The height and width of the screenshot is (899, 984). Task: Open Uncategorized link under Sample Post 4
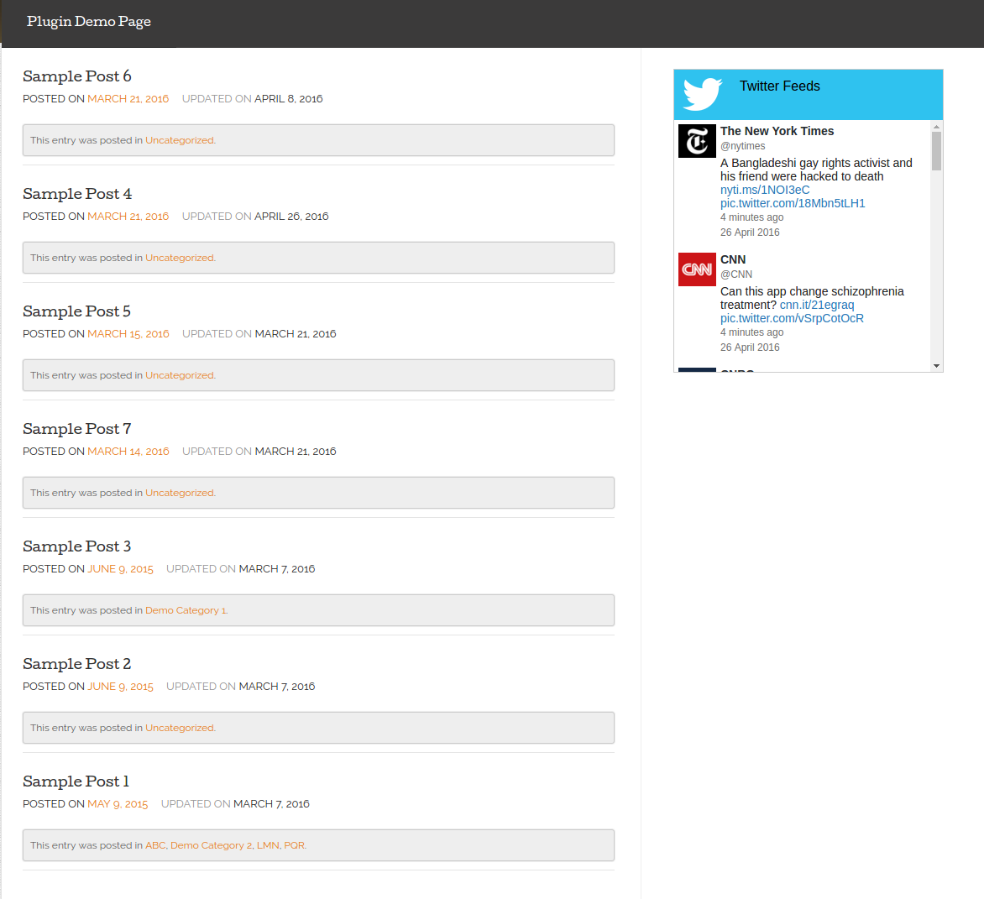click(x=180, y=258)
